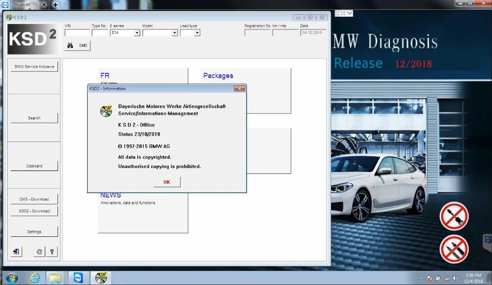Maximize the KSD2 window

(x=310, y=18)
